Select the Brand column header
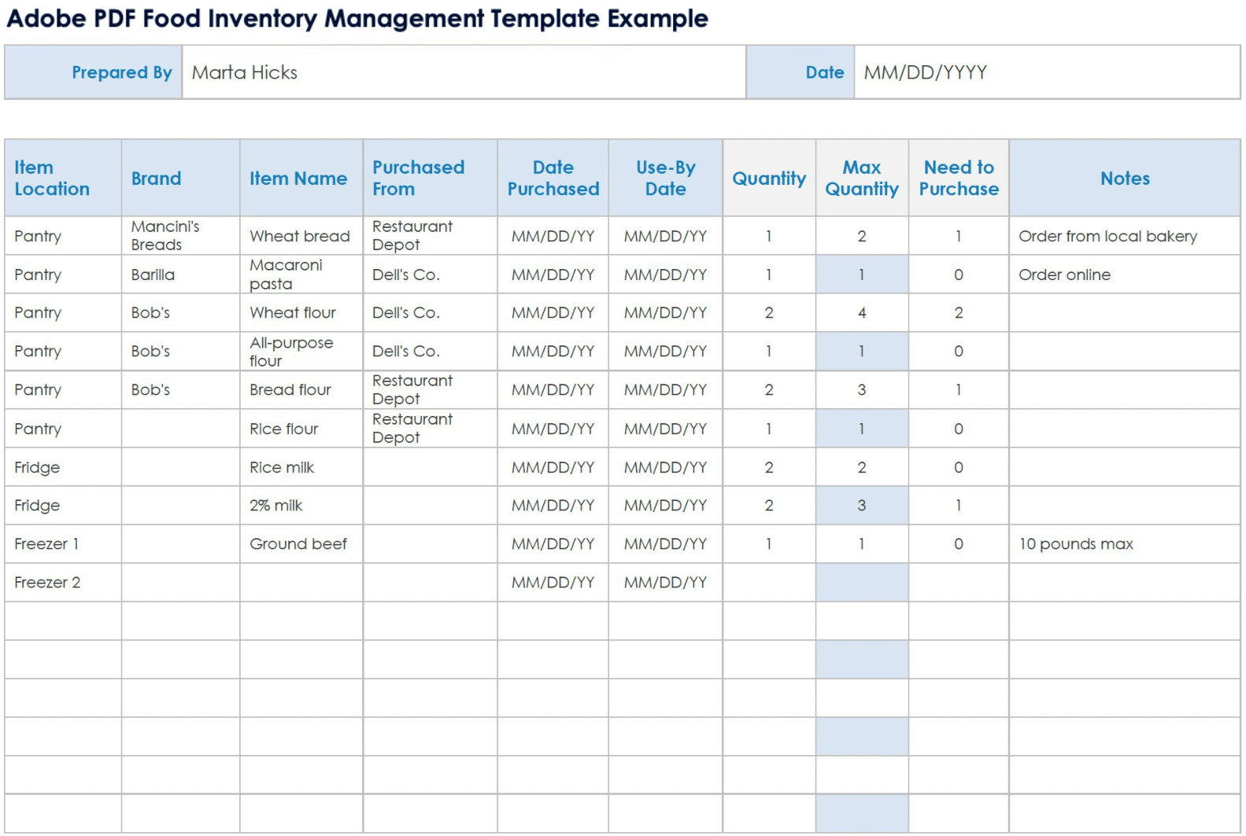The height and width of the screenshot is (836, 1246). click(179, 179)
